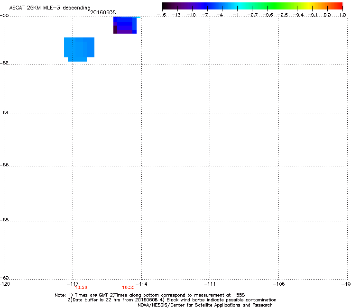Select the -108 longitude axis label
Viewport: 351px width, 308px height.
tap(279, 284)
